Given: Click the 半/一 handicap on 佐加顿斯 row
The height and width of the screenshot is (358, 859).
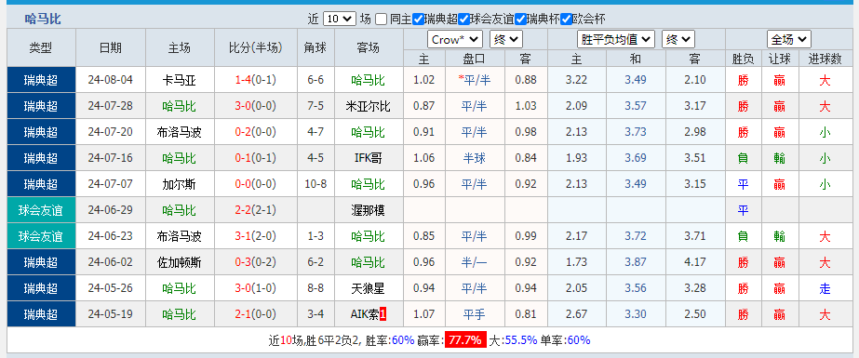Looking at the screenshot, I should pos(475,262).
